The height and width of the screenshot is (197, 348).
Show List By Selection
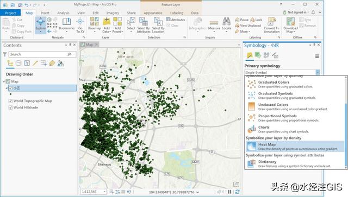[x=27, y=63]
